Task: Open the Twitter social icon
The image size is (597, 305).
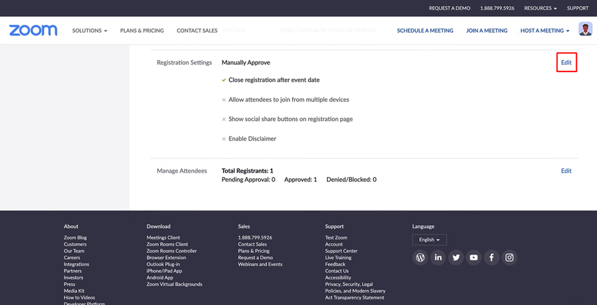Action: [456, 257]
